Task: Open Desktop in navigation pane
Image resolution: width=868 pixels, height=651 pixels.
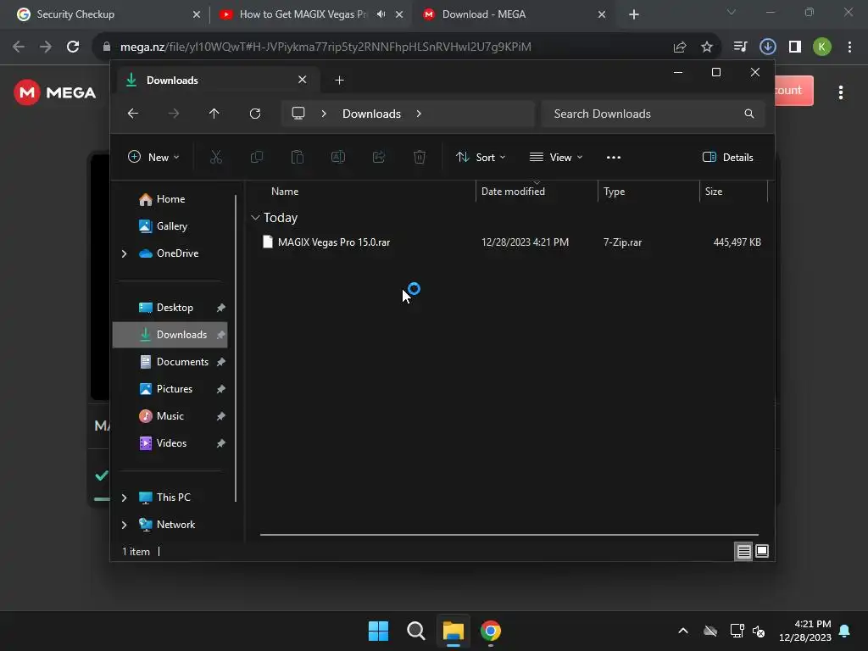Action: [x=175, y=308]
